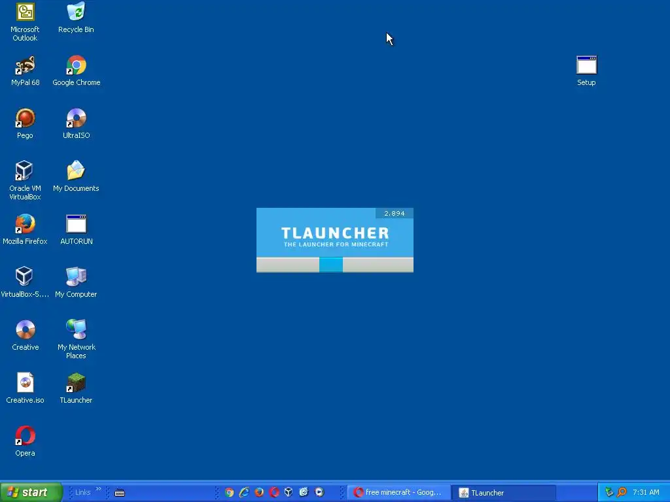The width and height of the screenshot is (670, 502).
Task: Click the 7:31 AM system clock
Action: [x=646, y=493]
